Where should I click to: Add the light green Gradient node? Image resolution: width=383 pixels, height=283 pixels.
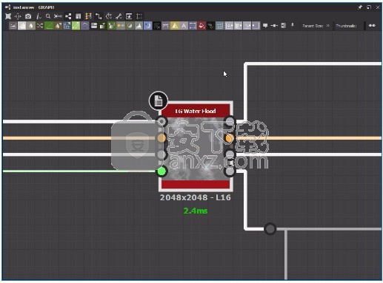(76, 26)
